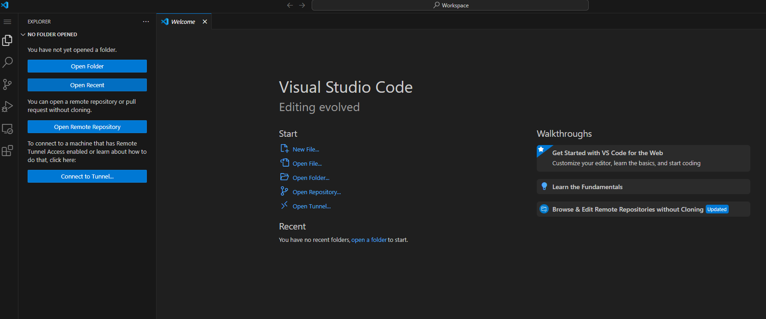Click the star badge on Get Started walkthrough
This screenshot has width=766, height=319.
541,150
